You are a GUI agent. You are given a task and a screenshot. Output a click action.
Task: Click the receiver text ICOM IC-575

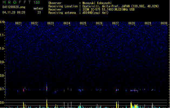tap(92, 9)
